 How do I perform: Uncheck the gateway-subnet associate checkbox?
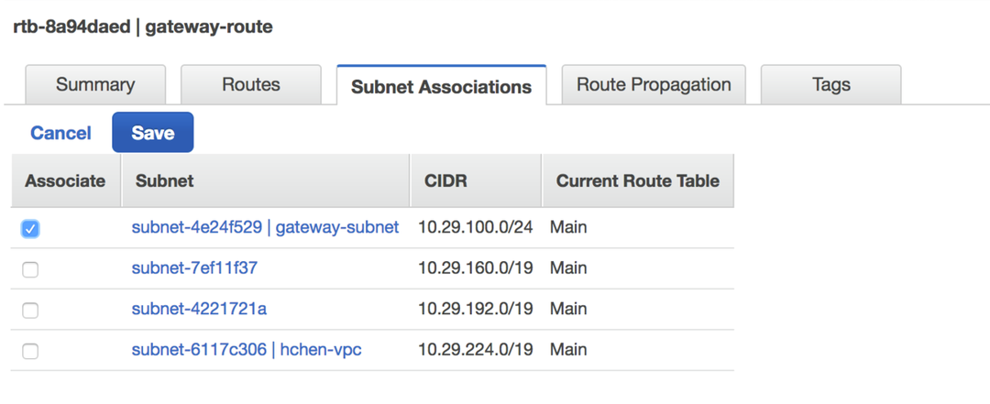30,229
